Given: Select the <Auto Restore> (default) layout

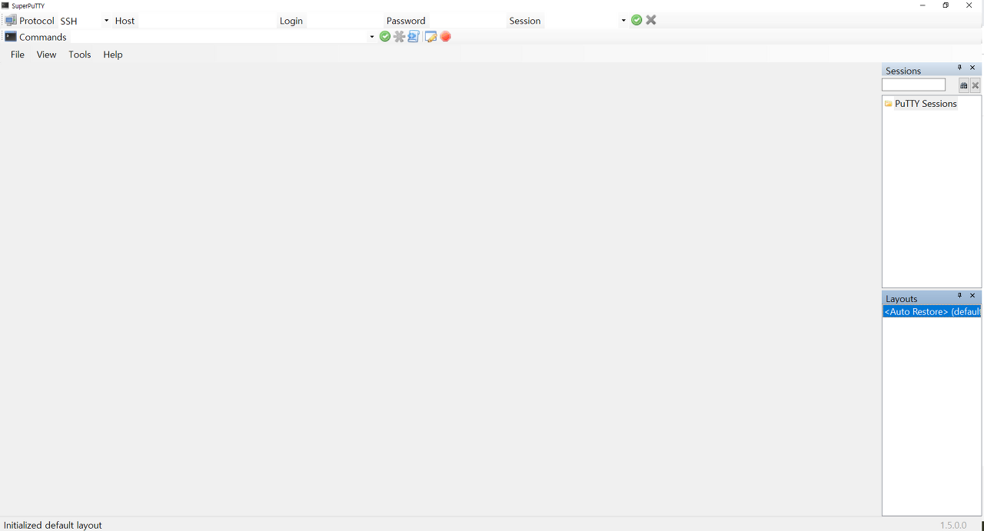Looking at the screenshot, I should [932, 312].
